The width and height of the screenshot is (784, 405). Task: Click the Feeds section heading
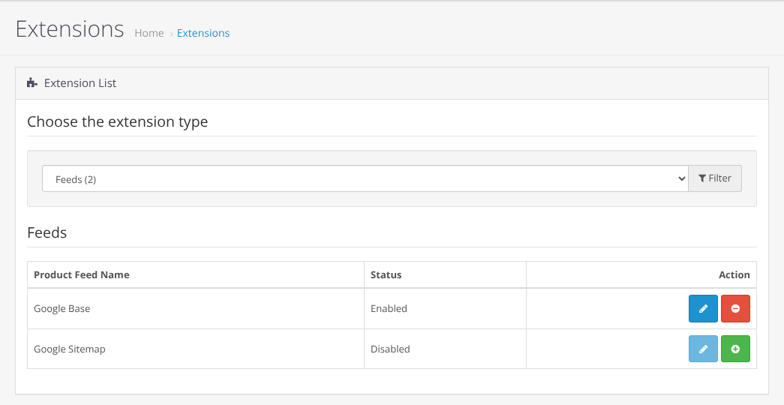point(47,232)
